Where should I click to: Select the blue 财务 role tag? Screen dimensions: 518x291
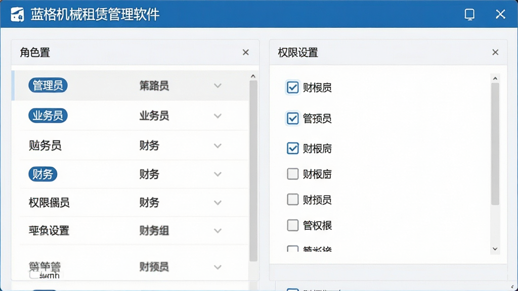[x=42, y=174]
